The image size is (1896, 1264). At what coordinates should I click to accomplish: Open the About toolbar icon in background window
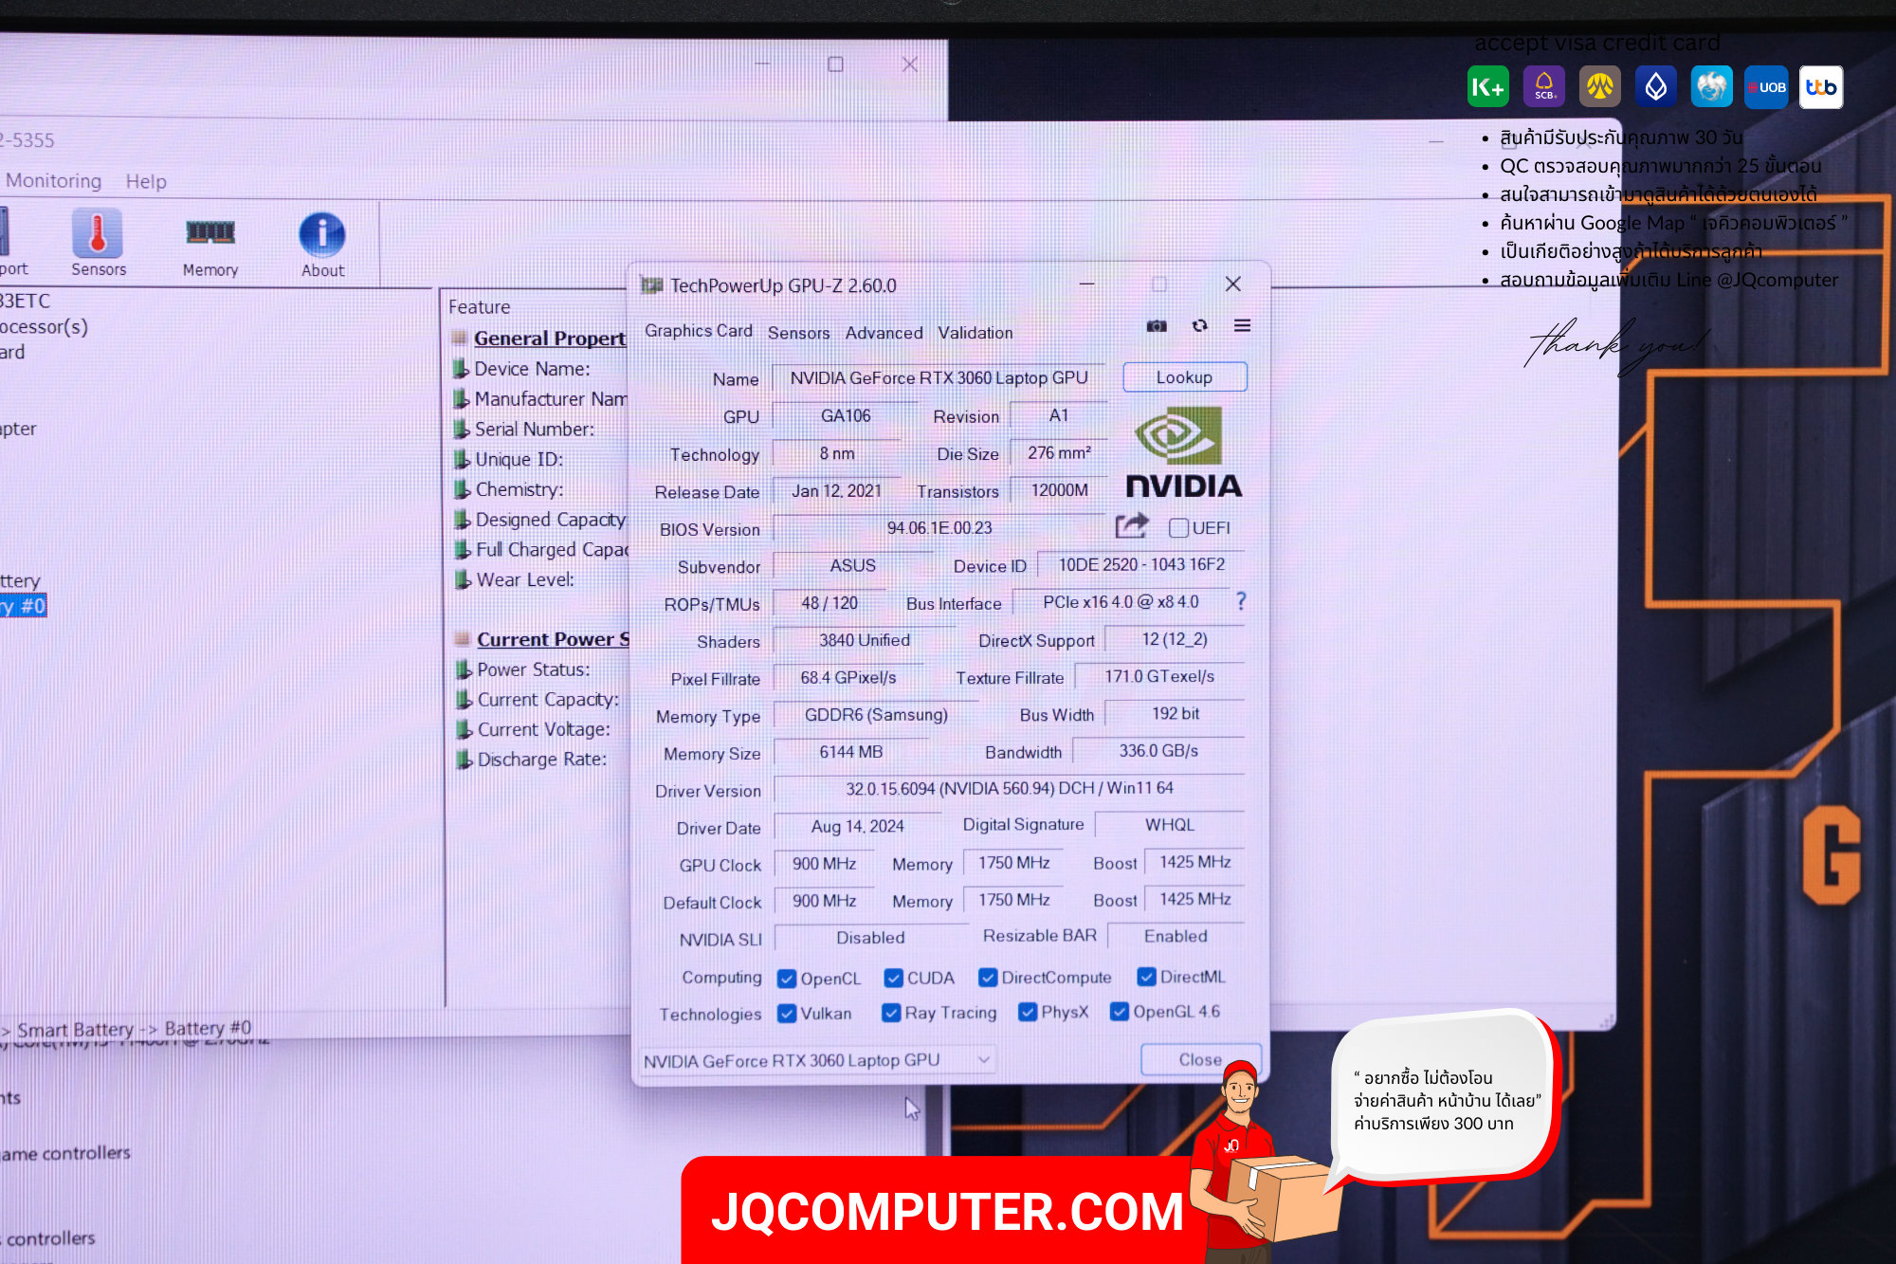(x=322, y=245)
